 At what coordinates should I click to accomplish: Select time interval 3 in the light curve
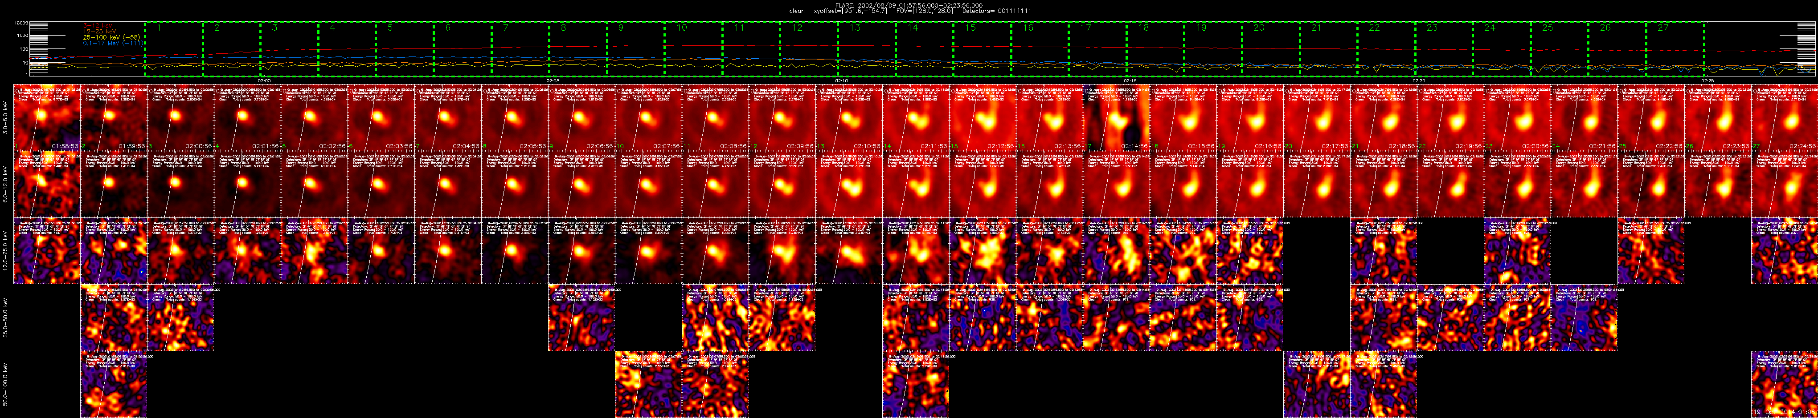coord(289,48)
